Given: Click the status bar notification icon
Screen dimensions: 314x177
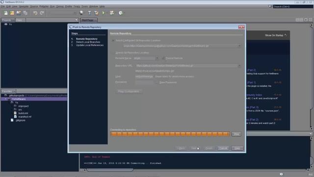Looking at the screenshot, I should (281, 174).
